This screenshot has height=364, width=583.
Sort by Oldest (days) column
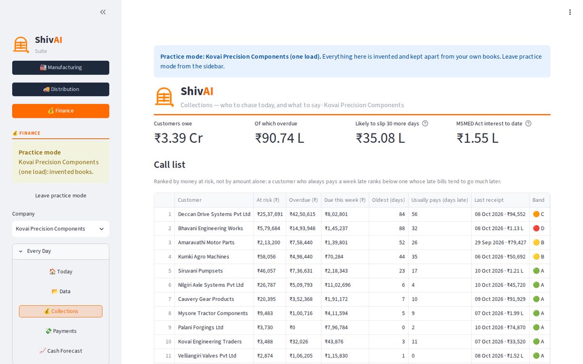point(388,200)
